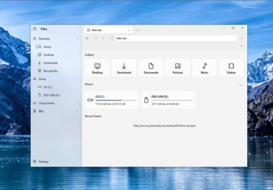Viewport: 273px width, 190px height.
Task: Collapse the Drives section in sidebar
Action: pyautogui.click(x=77, y=79)
